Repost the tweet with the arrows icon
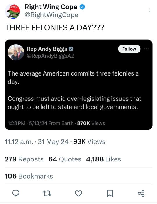 47,193
